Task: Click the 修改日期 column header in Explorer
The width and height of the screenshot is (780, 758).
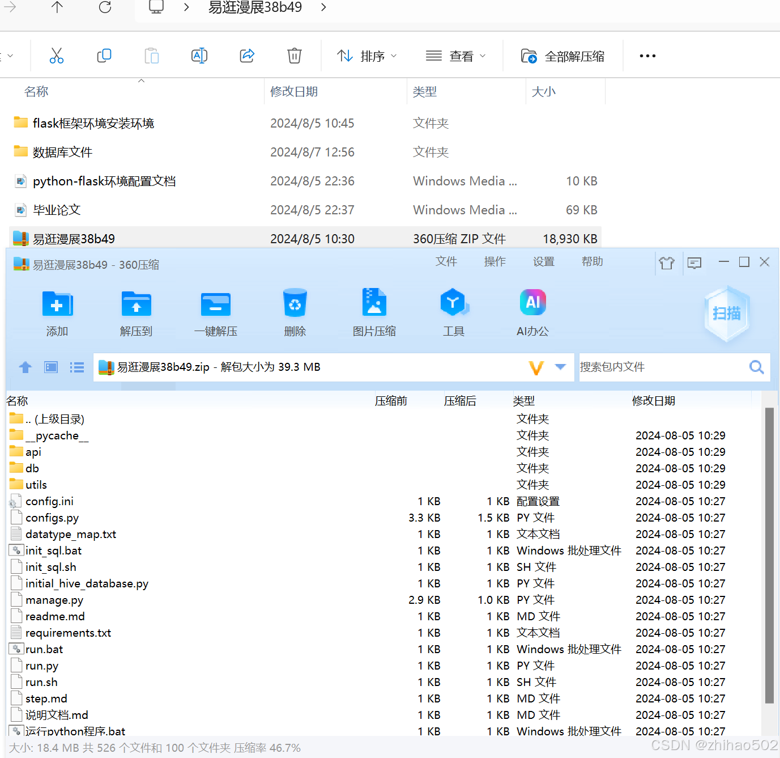Action: (x=294, y=92)
